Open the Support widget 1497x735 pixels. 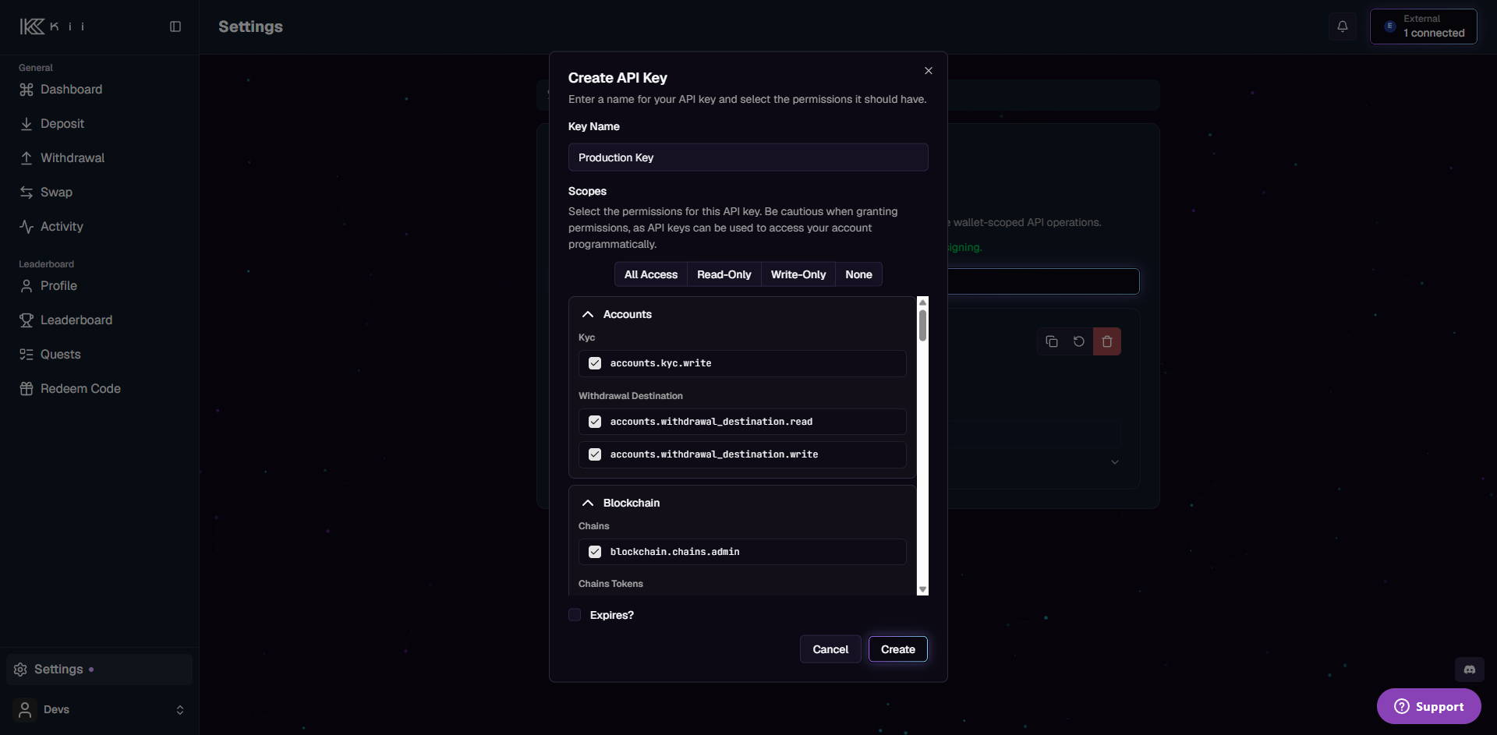tap(1428, 706)
